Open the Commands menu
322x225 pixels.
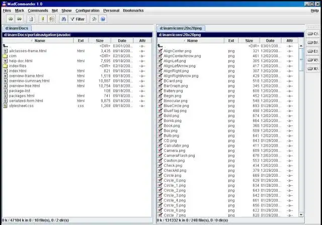tap(38, 11)
